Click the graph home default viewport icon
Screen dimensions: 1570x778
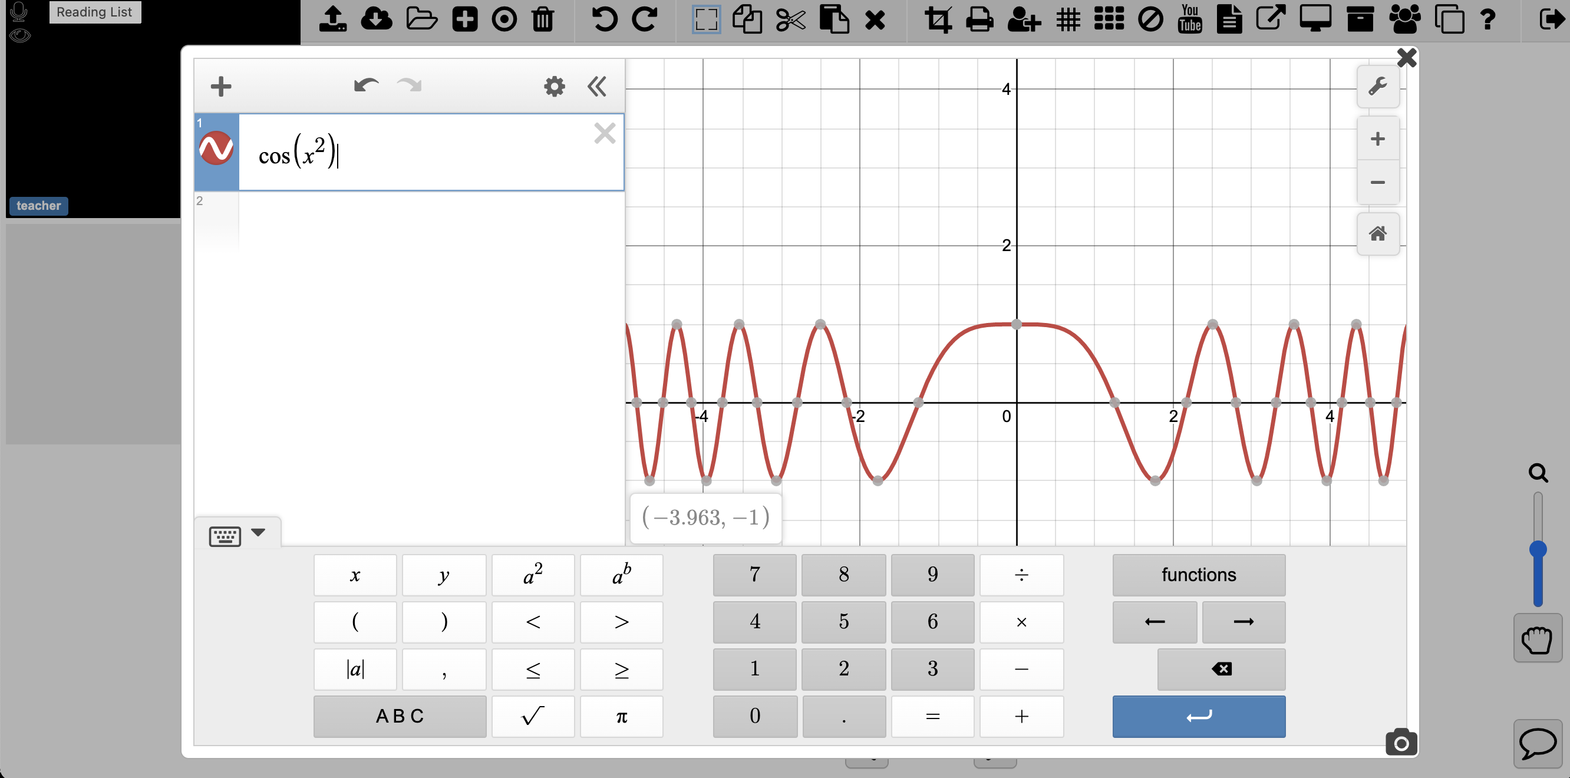[x=1377, y=233]
